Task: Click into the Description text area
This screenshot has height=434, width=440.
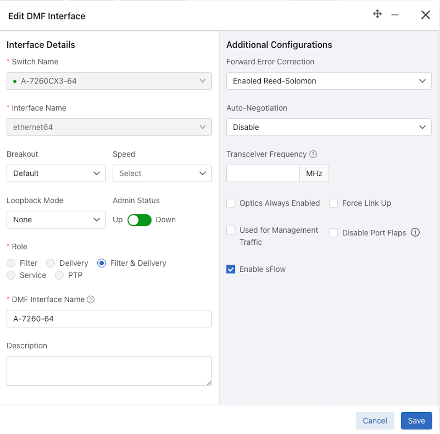Action: pyautogui.click(x=109, y=371)
